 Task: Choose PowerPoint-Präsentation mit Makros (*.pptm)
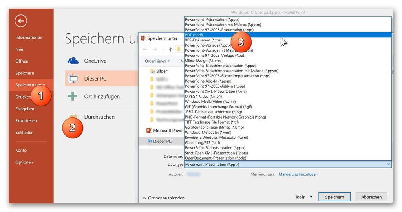tap(288, 25)
